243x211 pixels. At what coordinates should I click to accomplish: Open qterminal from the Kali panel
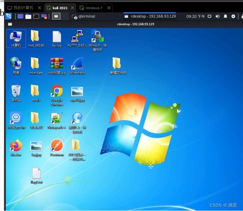tap(83, 17)
